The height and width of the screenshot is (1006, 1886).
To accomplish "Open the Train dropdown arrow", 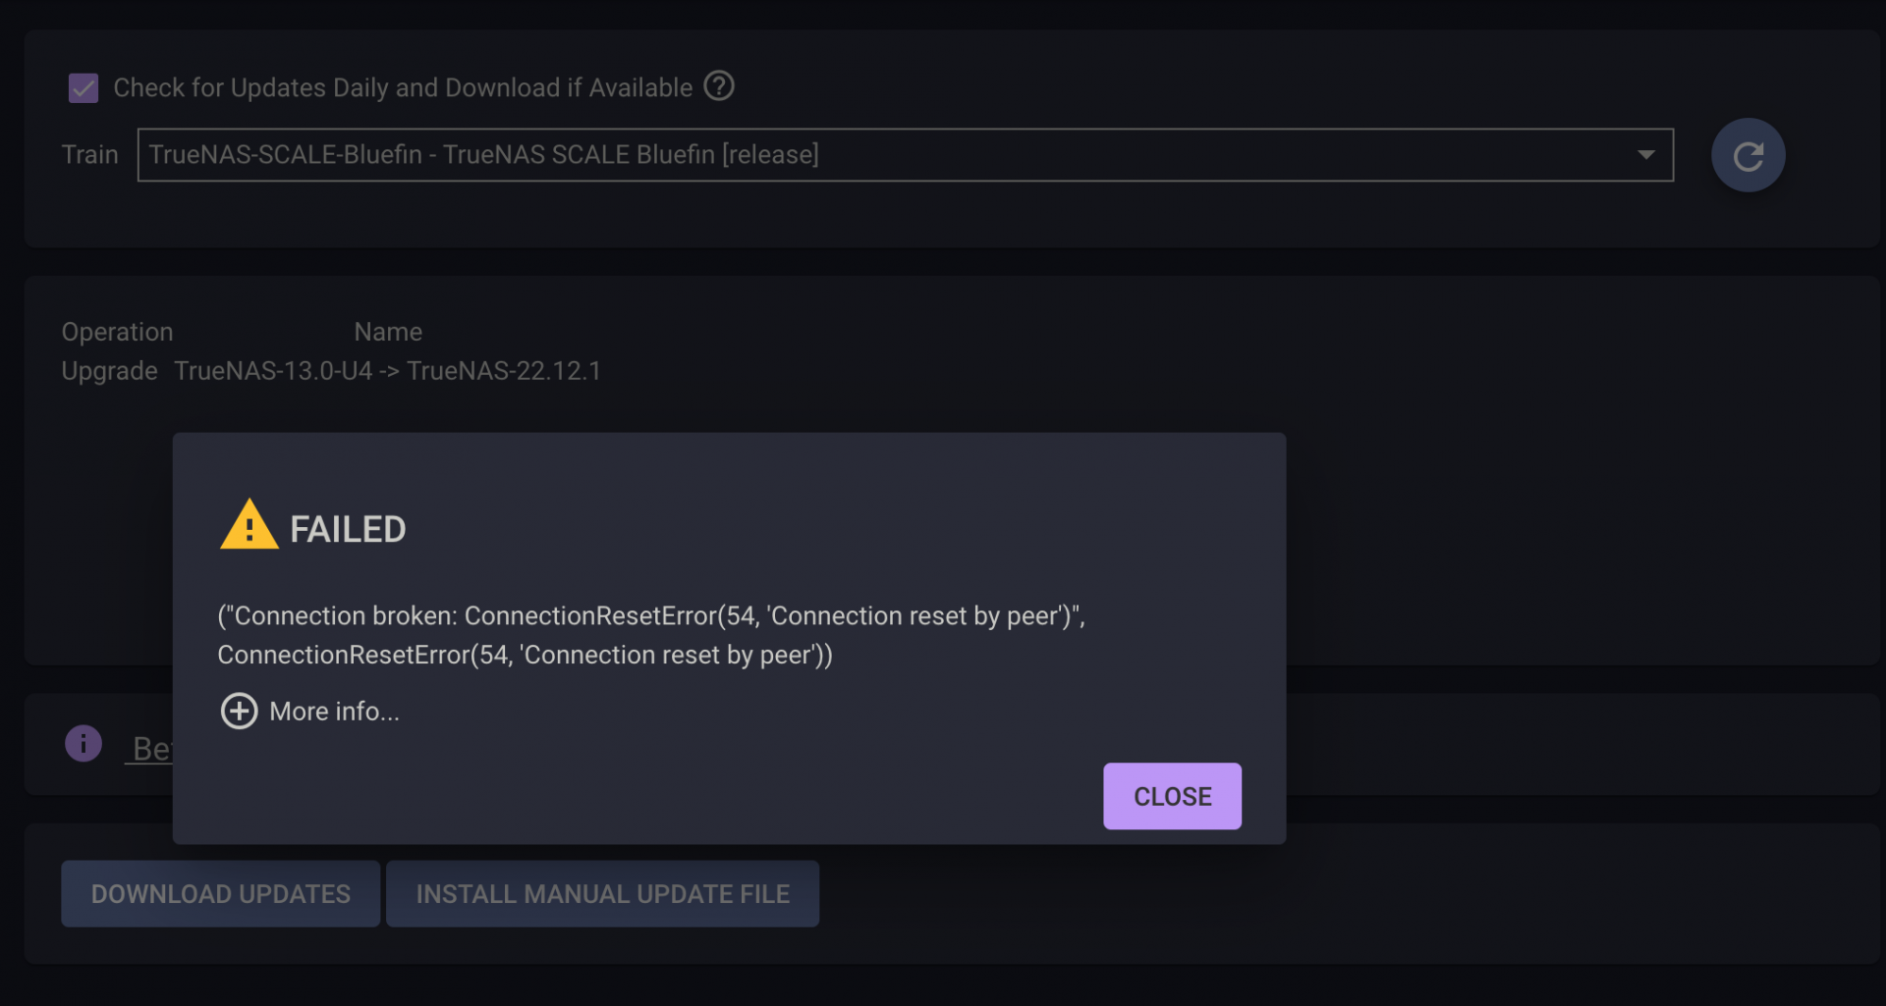I will (x=1646, y=155).
